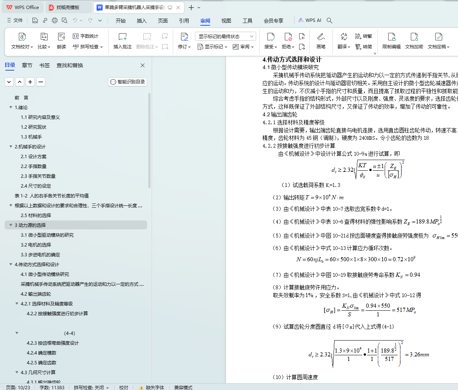Viewport: 458px width, 390px height.
Task: Click the collapse-all up chevron in outline
Action: point(20,82)
